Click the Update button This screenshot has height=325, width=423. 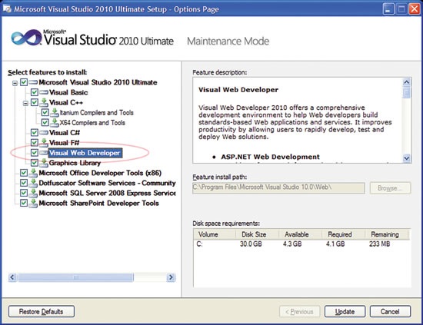pos(345,311)
